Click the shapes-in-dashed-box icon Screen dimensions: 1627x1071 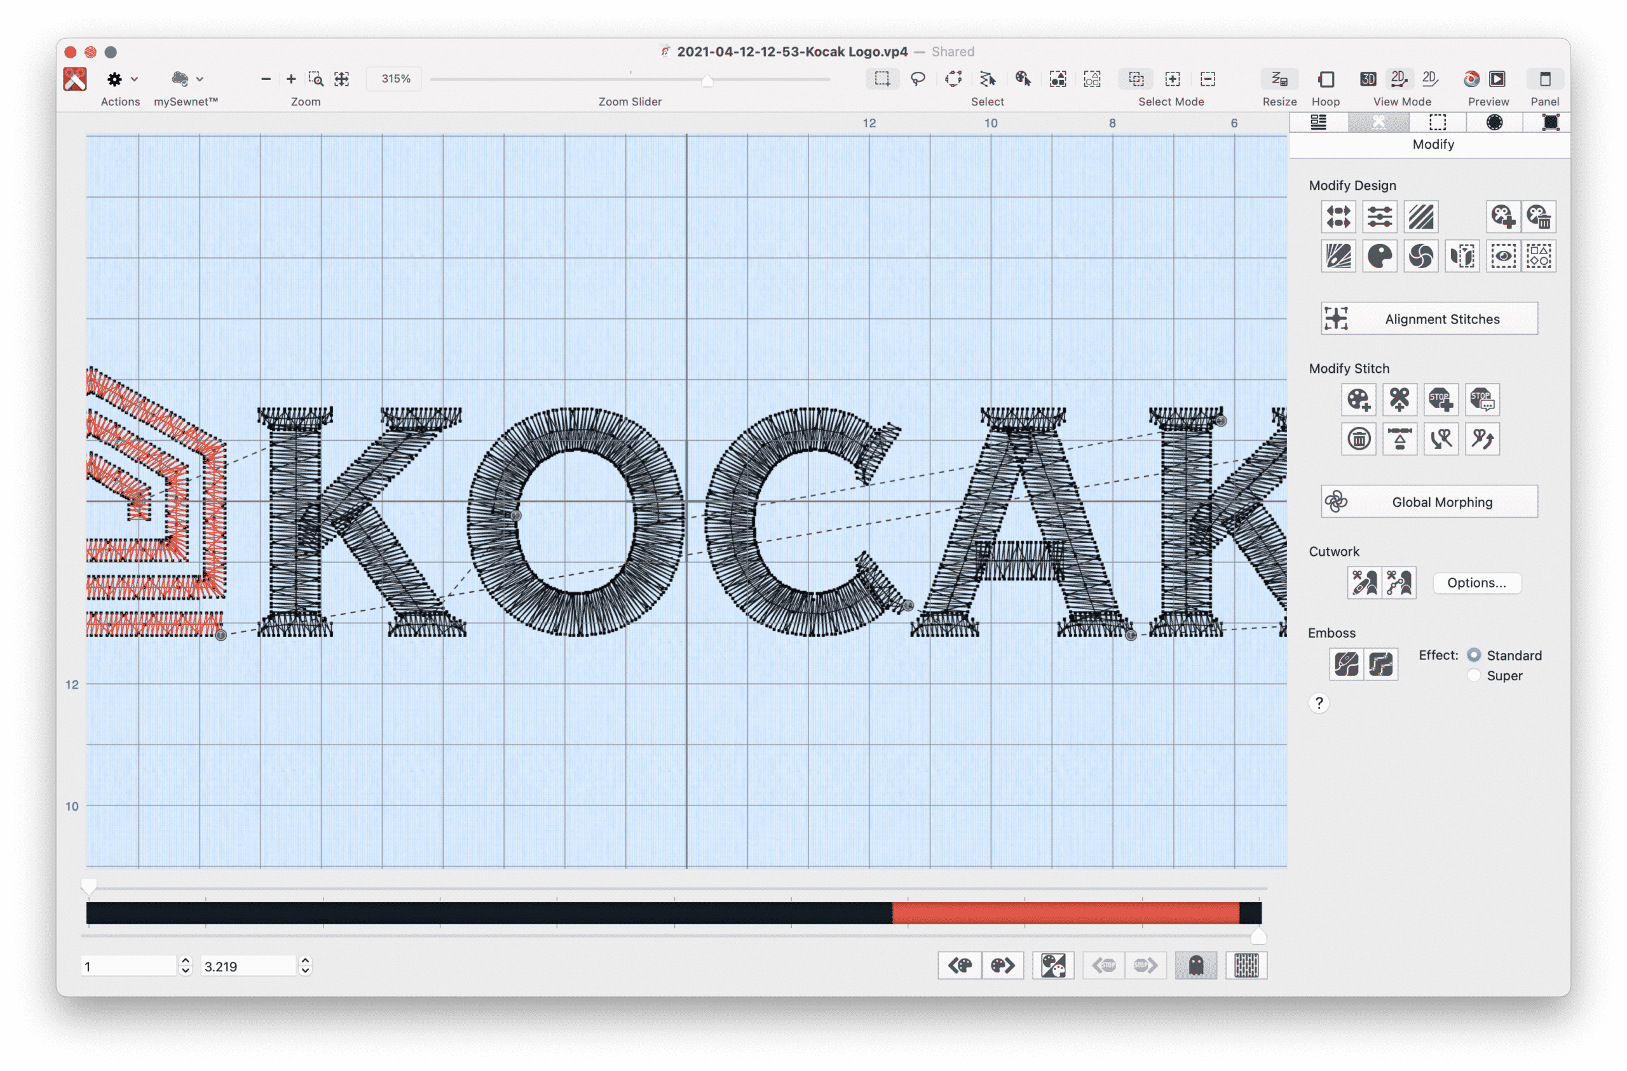1539,256
